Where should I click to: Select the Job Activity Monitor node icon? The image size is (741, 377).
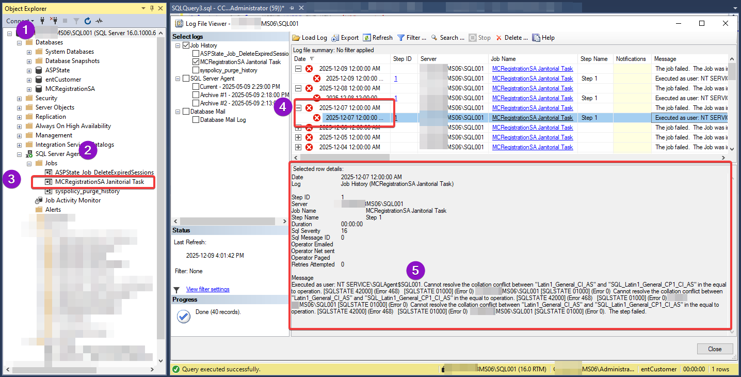point(39,200)
